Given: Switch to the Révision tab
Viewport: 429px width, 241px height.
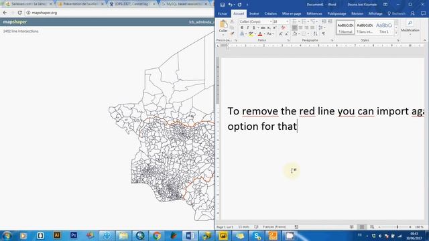Looking at the screenshot, I should [x=357, y=13].
